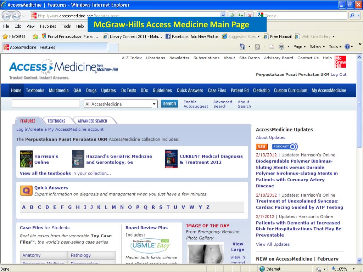
Task: Click inside the AccessMedicine search text field
Action: point(46,104)
